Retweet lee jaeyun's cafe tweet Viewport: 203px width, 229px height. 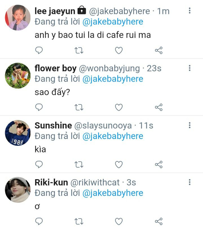pos(79,51)
